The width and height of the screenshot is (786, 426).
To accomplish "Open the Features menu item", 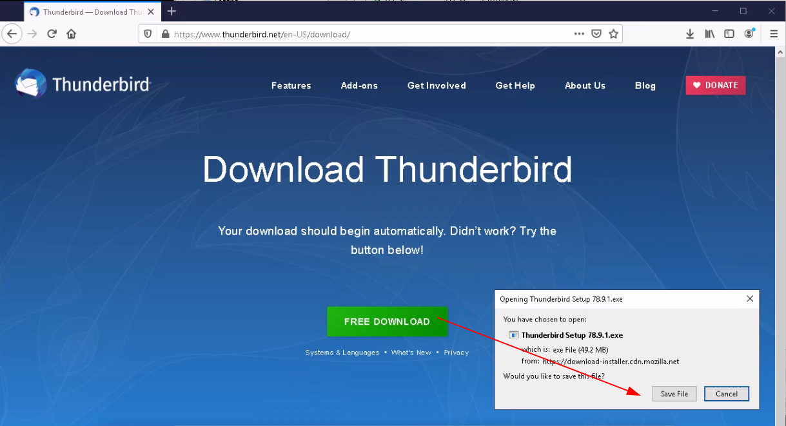I will [x=291, y=85].
